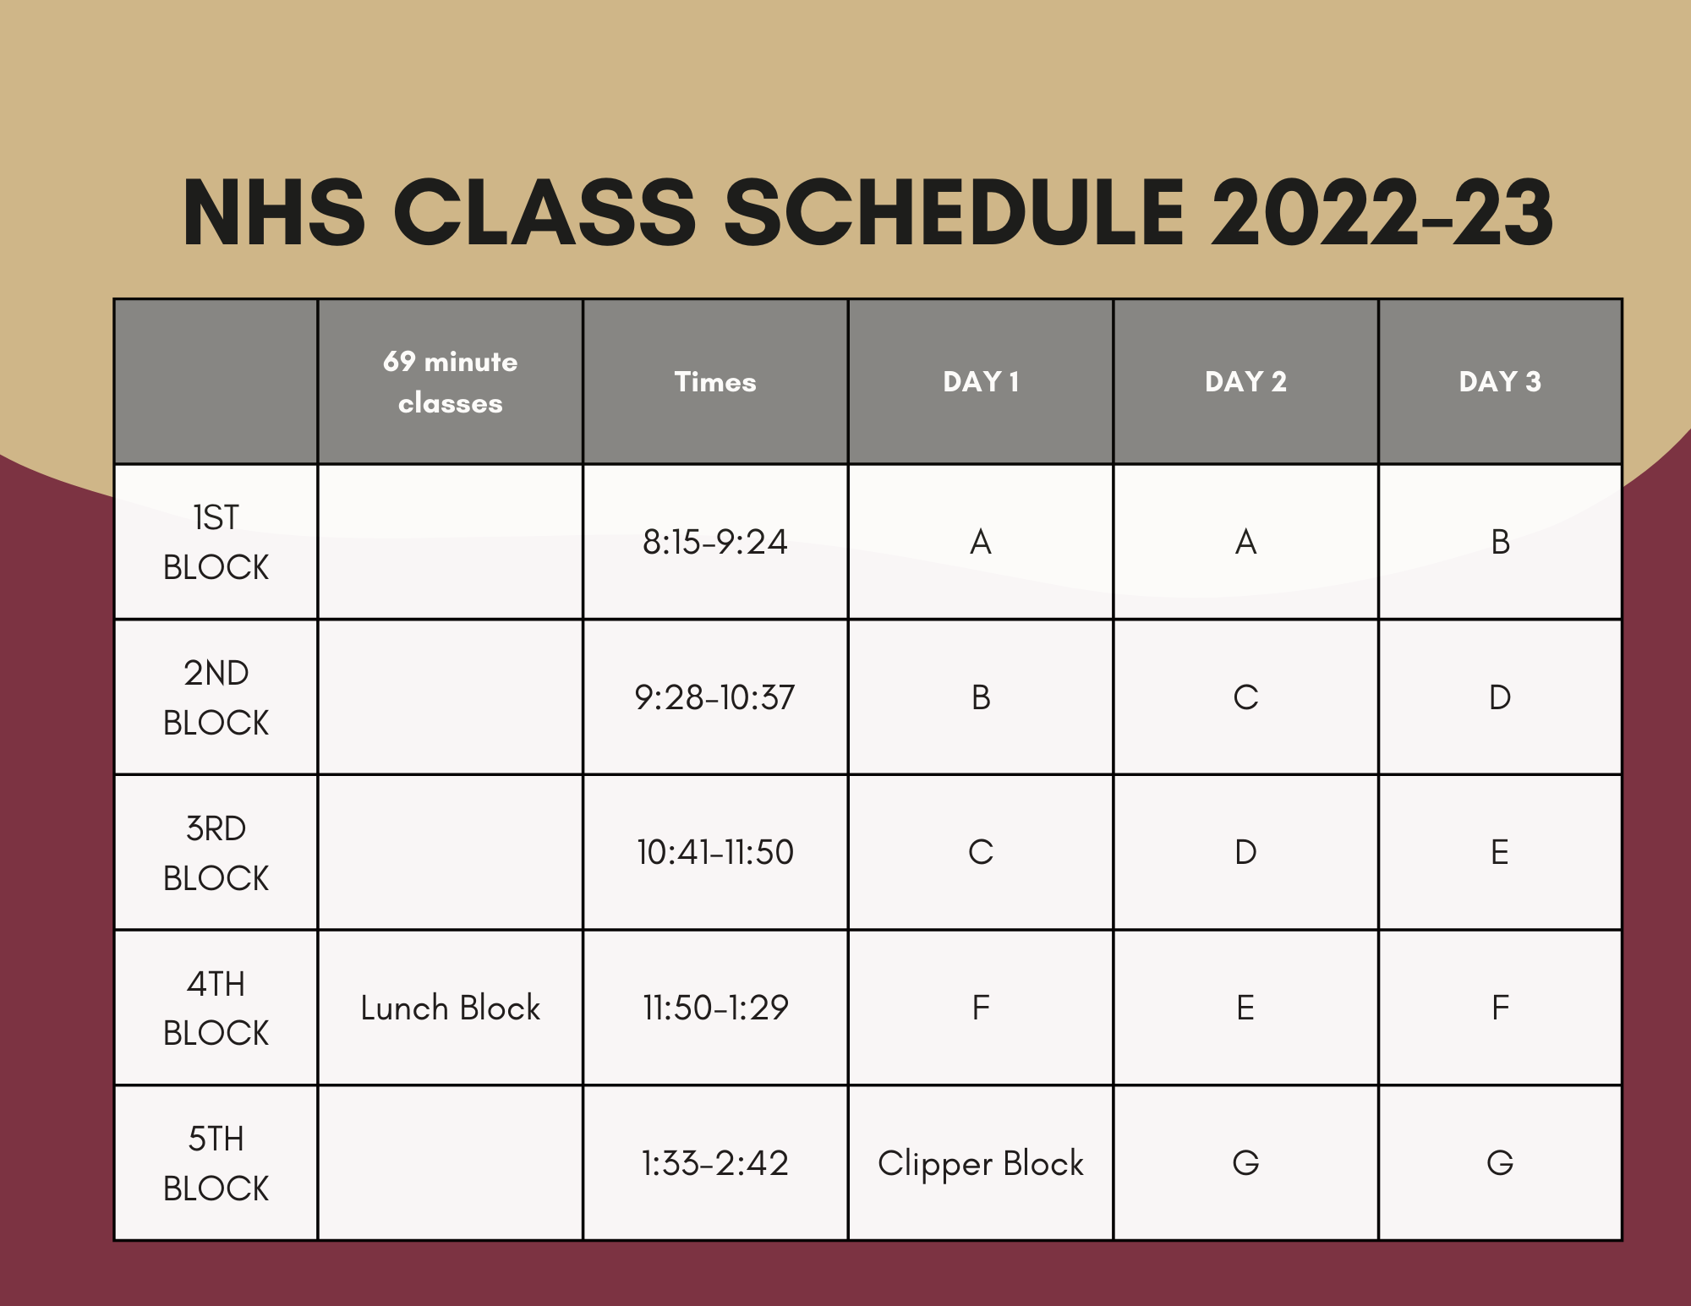Click the 3RD BLOCK row label
The height and width of the screenshot is (1306, 1691).
(216, 852)
